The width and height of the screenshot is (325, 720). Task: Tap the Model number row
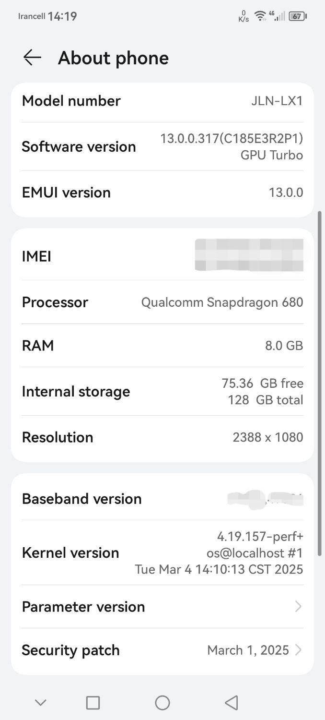click(162, 101)
